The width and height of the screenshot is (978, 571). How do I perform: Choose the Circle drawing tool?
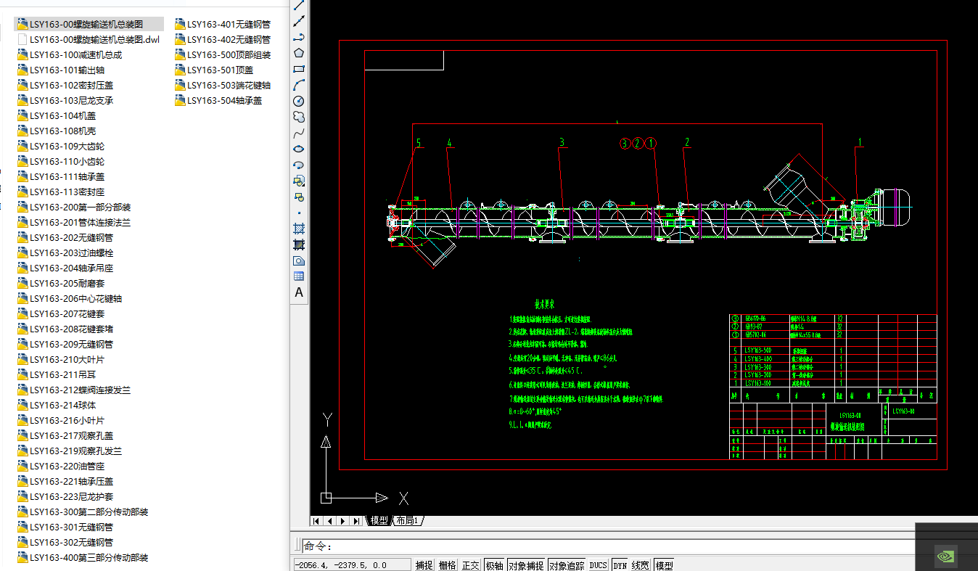(298, 101)
